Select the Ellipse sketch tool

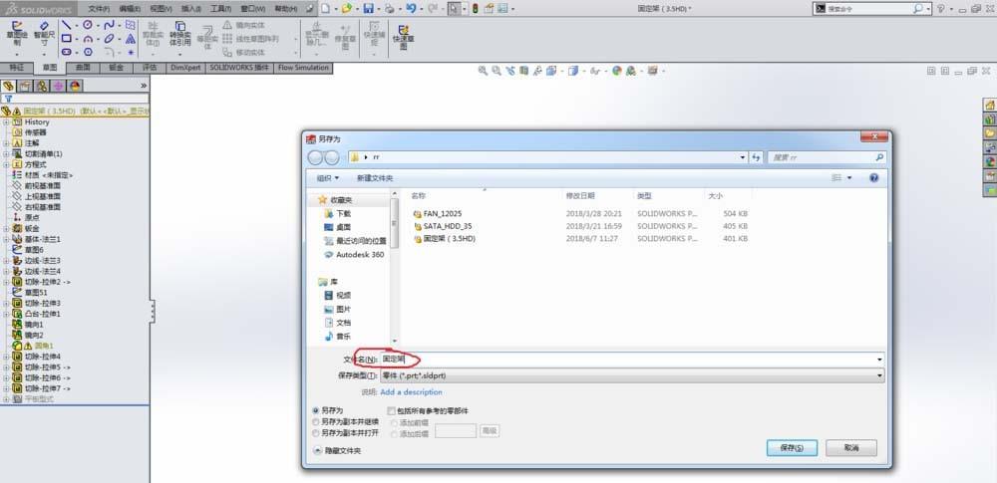(x=109, y=39)
